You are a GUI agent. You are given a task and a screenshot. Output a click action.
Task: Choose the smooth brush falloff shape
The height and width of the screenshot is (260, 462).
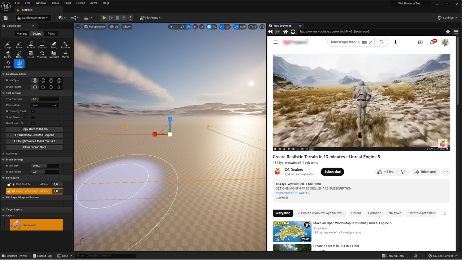pos(35,87)
